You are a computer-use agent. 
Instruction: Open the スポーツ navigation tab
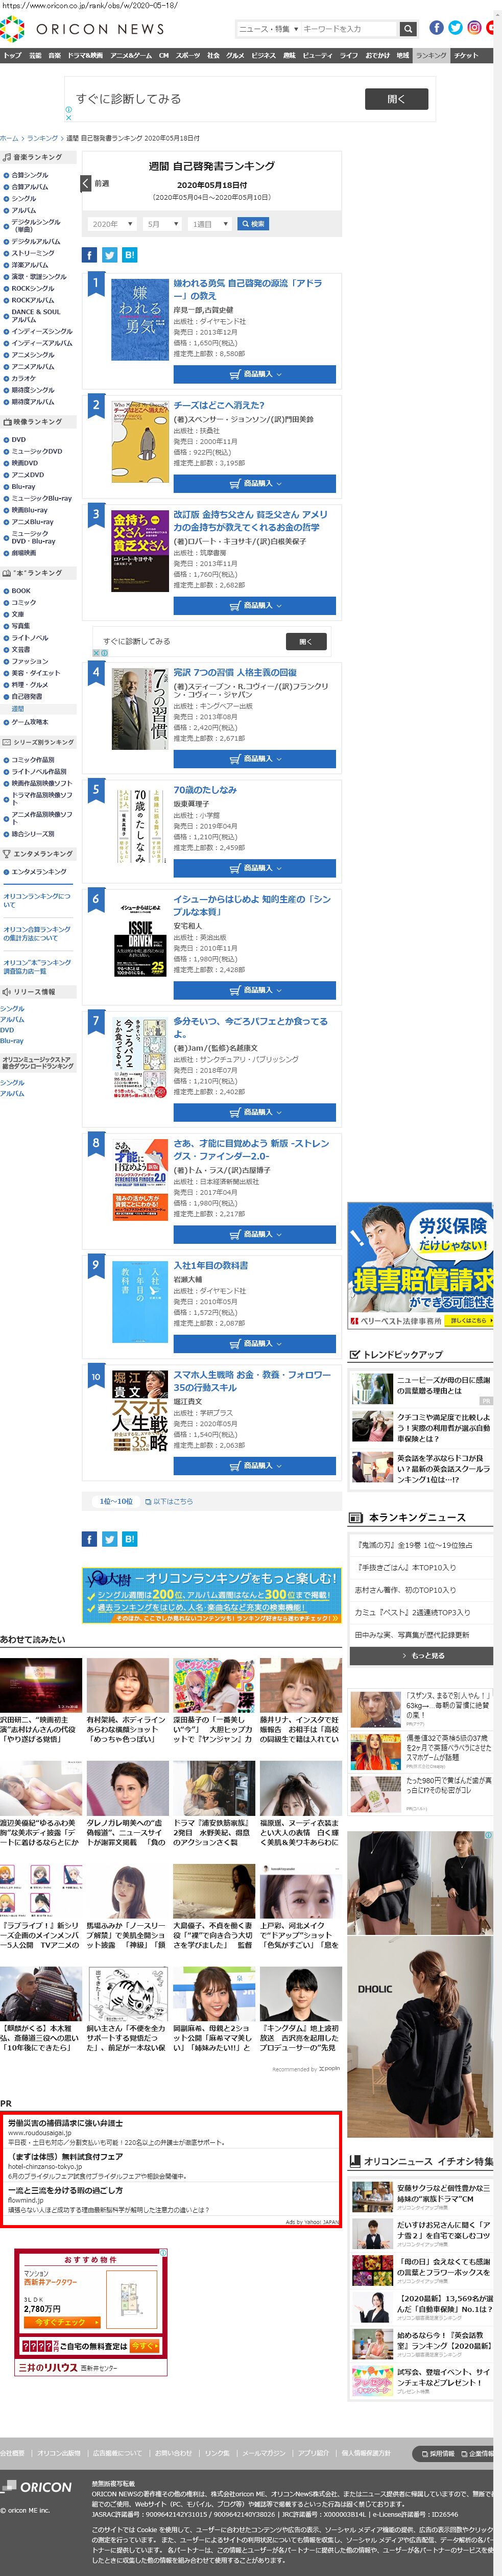(187, 55)
